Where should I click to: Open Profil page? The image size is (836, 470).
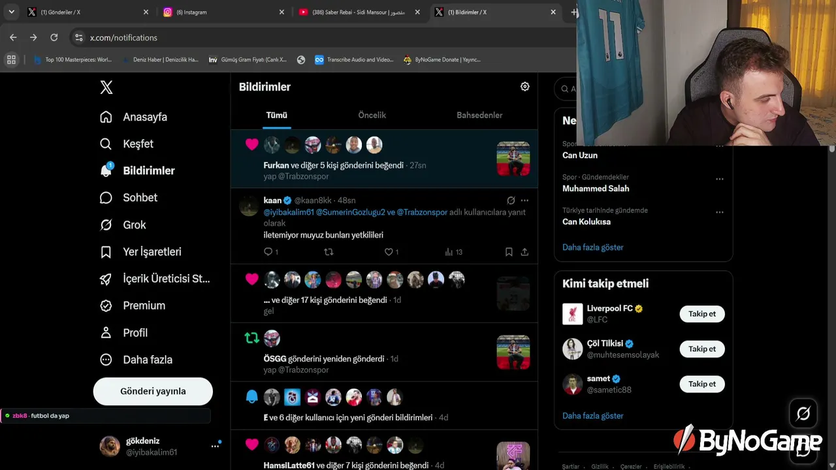[x=124, y=332]
